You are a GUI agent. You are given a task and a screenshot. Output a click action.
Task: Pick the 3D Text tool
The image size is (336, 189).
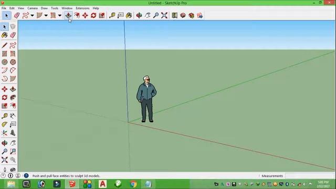pos(13,133)
